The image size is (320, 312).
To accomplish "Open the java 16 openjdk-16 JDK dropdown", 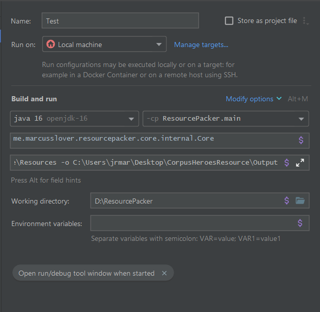I will point(74,119).
